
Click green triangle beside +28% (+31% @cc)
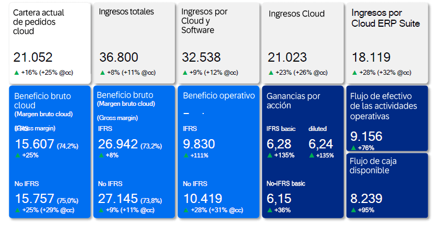pos(186,210)
